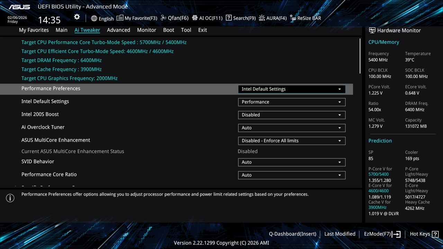This screenshot has width=443, height=249.
Task: Select the Boot menu tab
Action: coord(169,30)
